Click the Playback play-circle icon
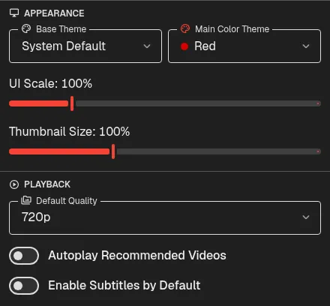This screenshot has height=306, width=330. 14,184
